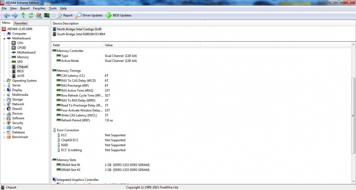Image resolution: width=356 pixels, height=190 pixels.
Task: Click the Value column header
Action: coord(152,45)
